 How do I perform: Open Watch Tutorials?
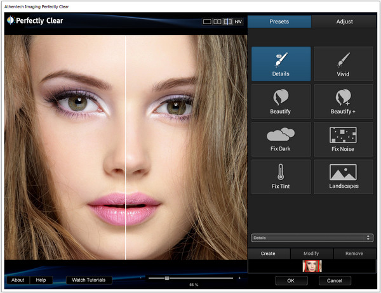point(88,280)
